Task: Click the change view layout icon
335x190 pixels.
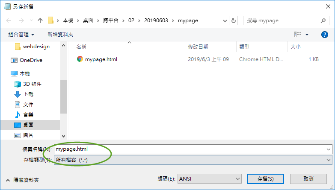Action: point(298,35)
